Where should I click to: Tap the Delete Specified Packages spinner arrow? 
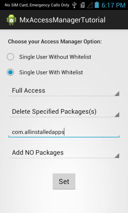pyautogui.click(x=117, y=114)
